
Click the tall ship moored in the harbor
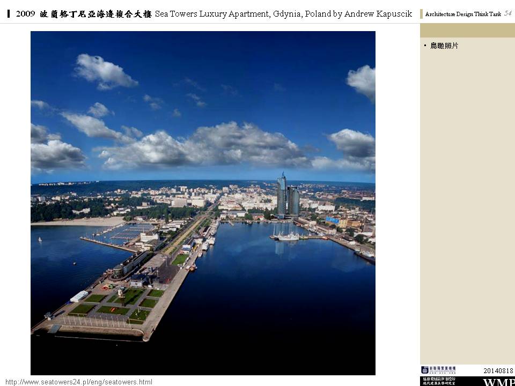[x=289, y=235]
